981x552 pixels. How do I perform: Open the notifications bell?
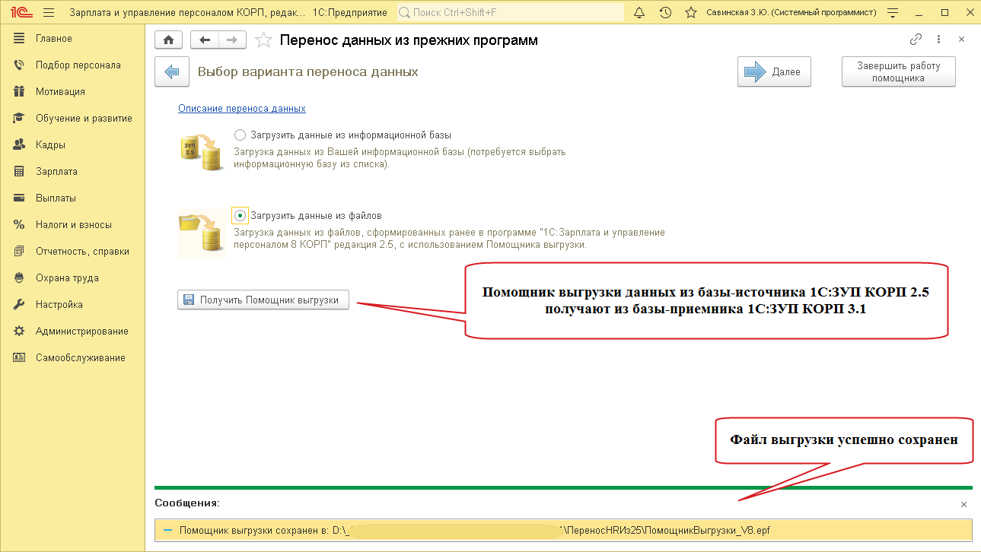point(639,12)
